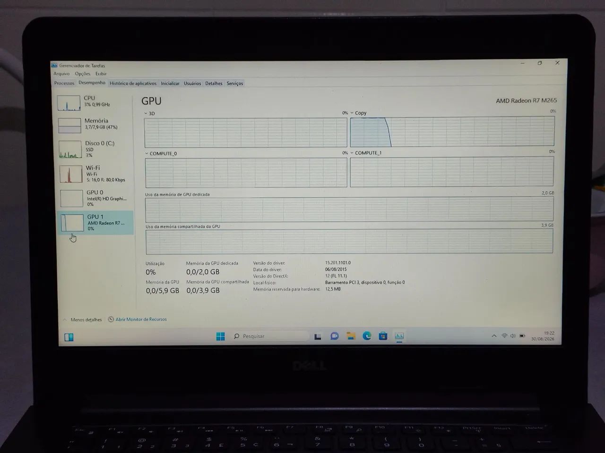Viewport: 605px width, 453px height.
Task: Click the battery tray icon
Action: point(522,336)
